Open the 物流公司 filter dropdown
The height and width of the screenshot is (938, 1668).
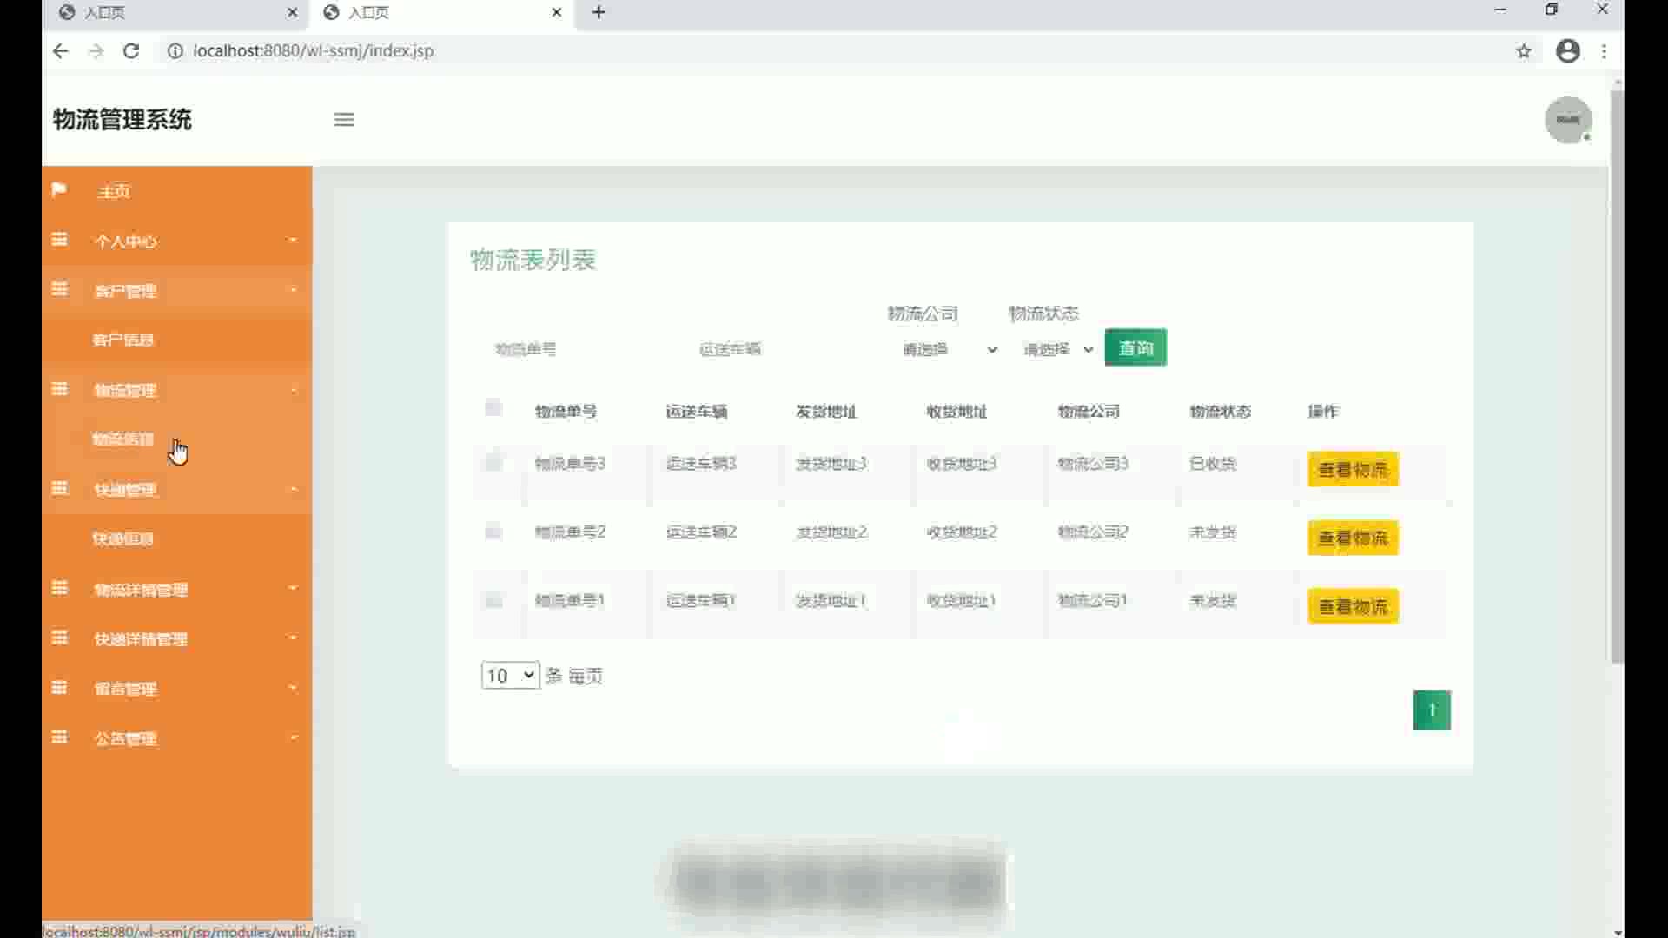[x=949, y=349]
